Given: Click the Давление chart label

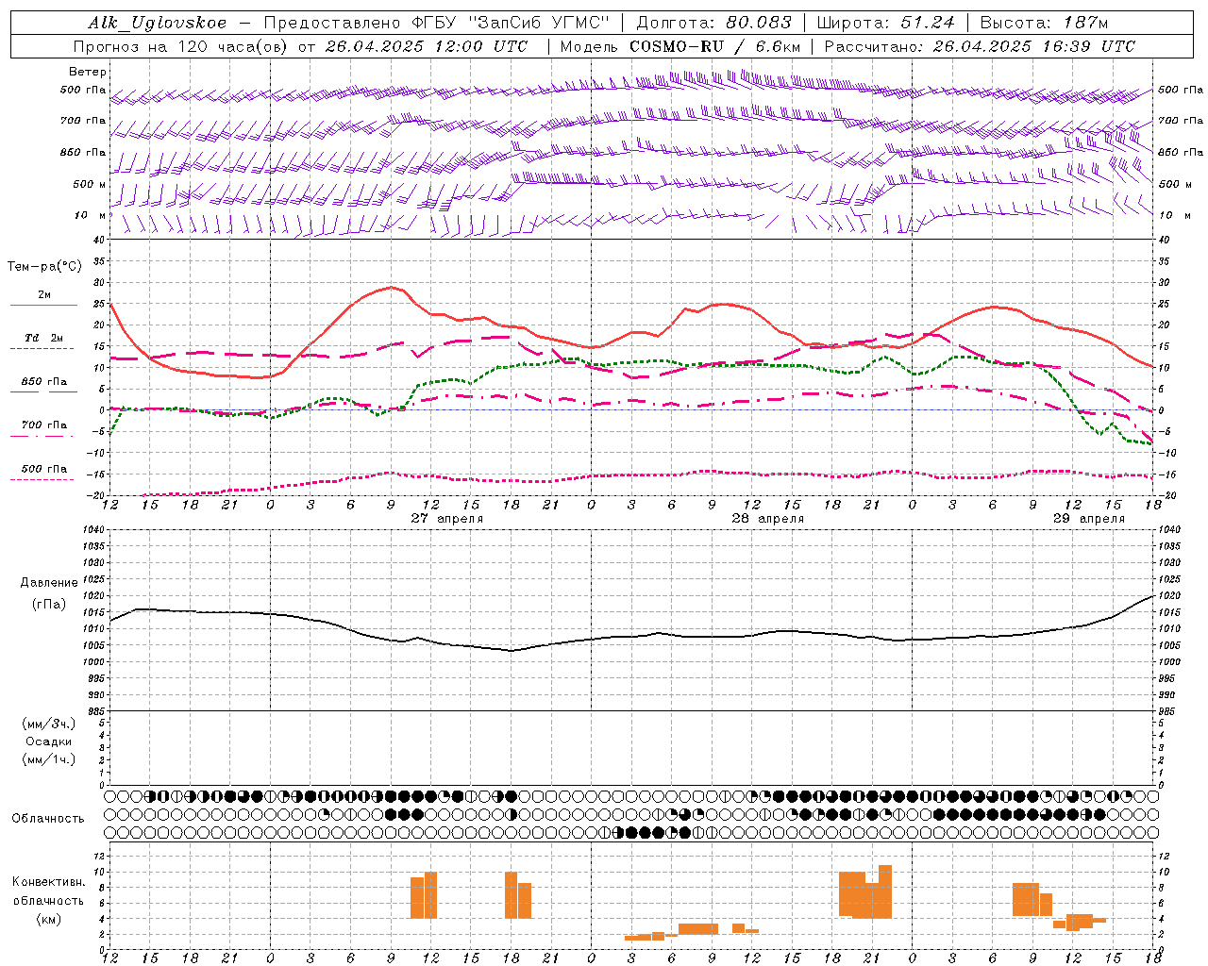Looking at the screenshot, I should 47,583.
